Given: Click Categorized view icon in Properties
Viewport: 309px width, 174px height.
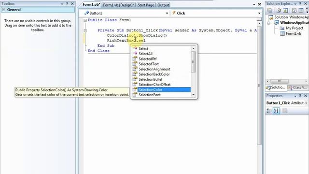Looking at the screenshot, I should (269, 111).
